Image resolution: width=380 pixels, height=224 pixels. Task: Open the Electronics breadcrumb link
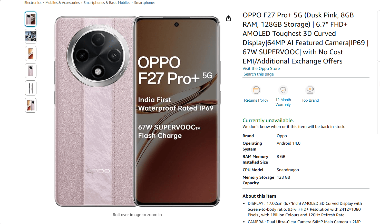pos(33,3)
